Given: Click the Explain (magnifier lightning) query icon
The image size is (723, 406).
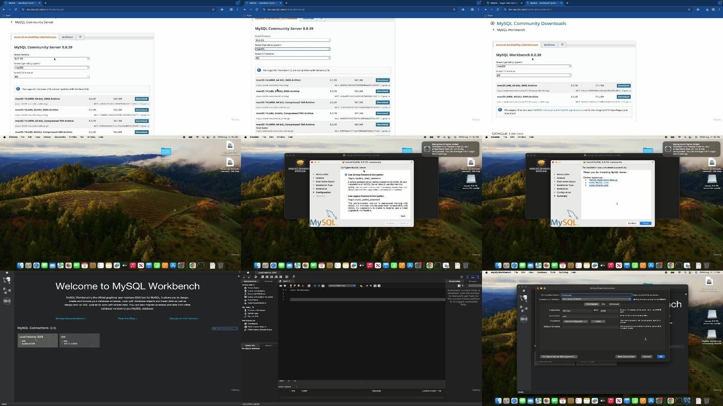Looking at the screenshot, I should (299, 286).
